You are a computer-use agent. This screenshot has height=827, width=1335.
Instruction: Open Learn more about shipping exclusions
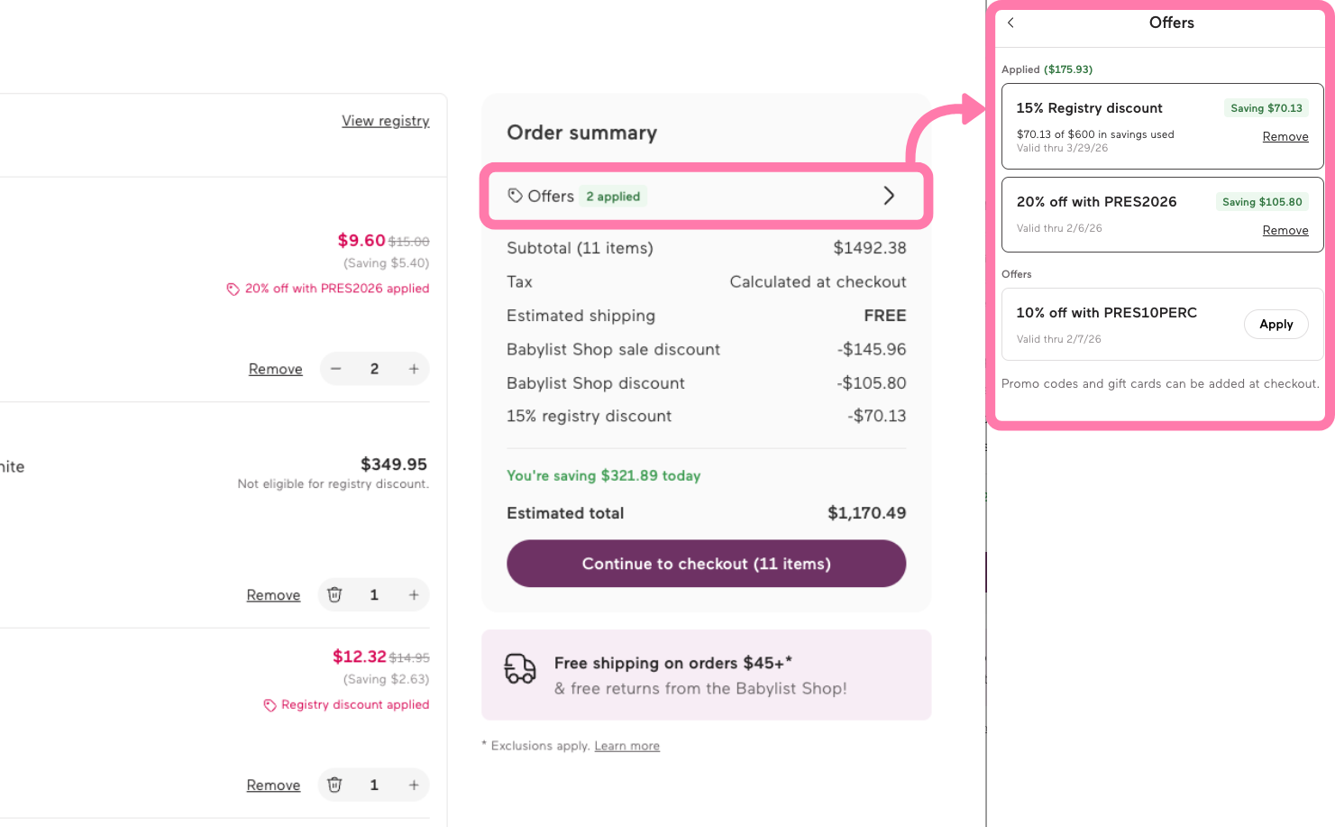pos(627,746)
